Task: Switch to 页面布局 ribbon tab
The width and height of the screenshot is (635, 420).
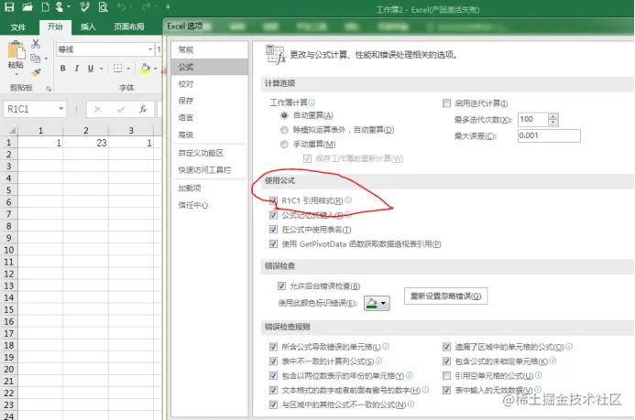Action: coord(129,27)
